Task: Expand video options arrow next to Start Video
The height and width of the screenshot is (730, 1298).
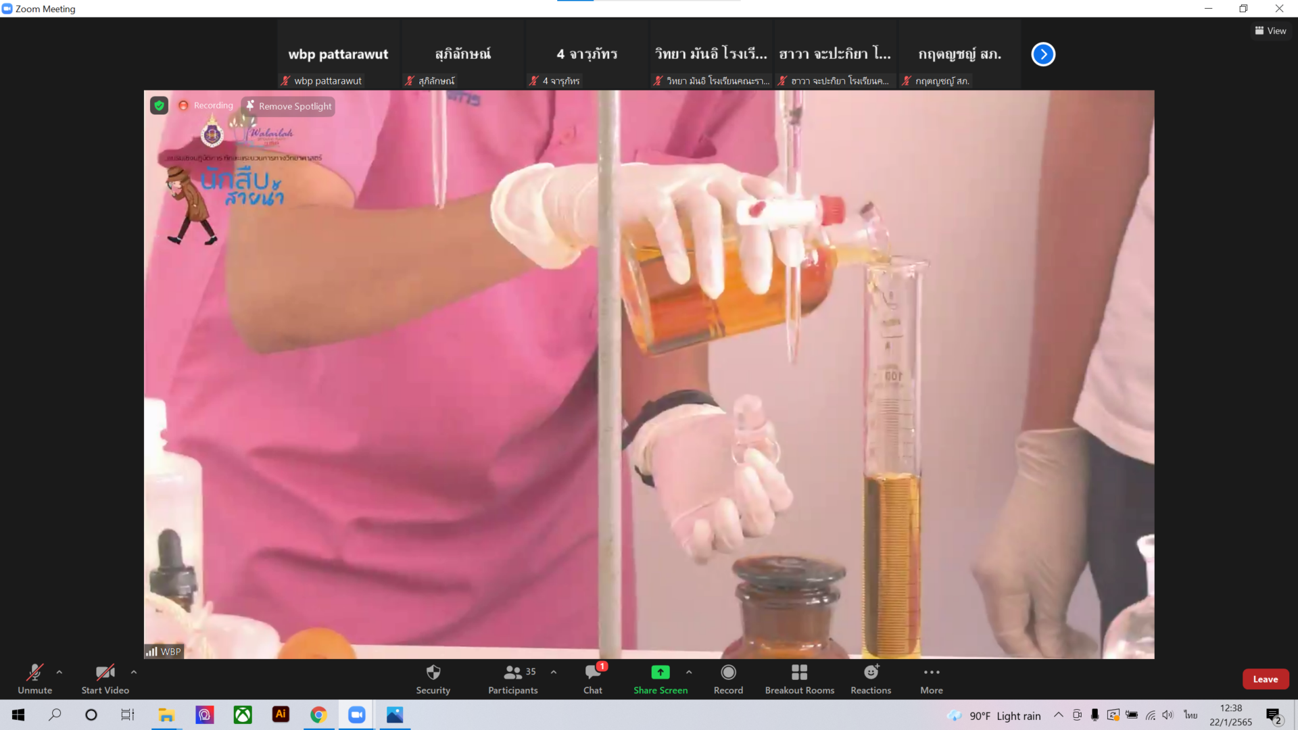Action: tap(134, 673)
